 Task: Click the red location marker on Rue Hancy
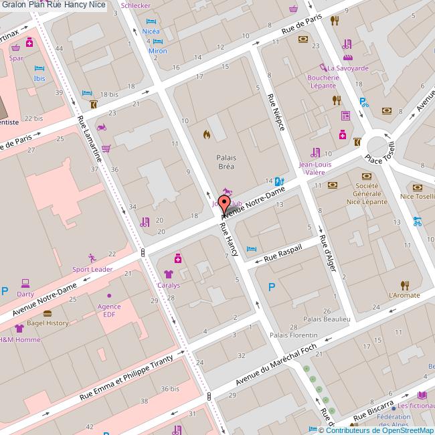pos(226,203)
